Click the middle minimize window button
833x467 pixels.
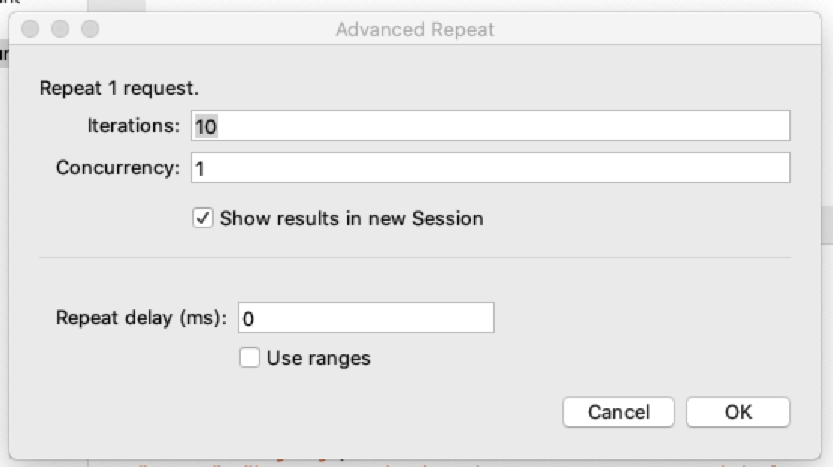(x=60, y=29)
